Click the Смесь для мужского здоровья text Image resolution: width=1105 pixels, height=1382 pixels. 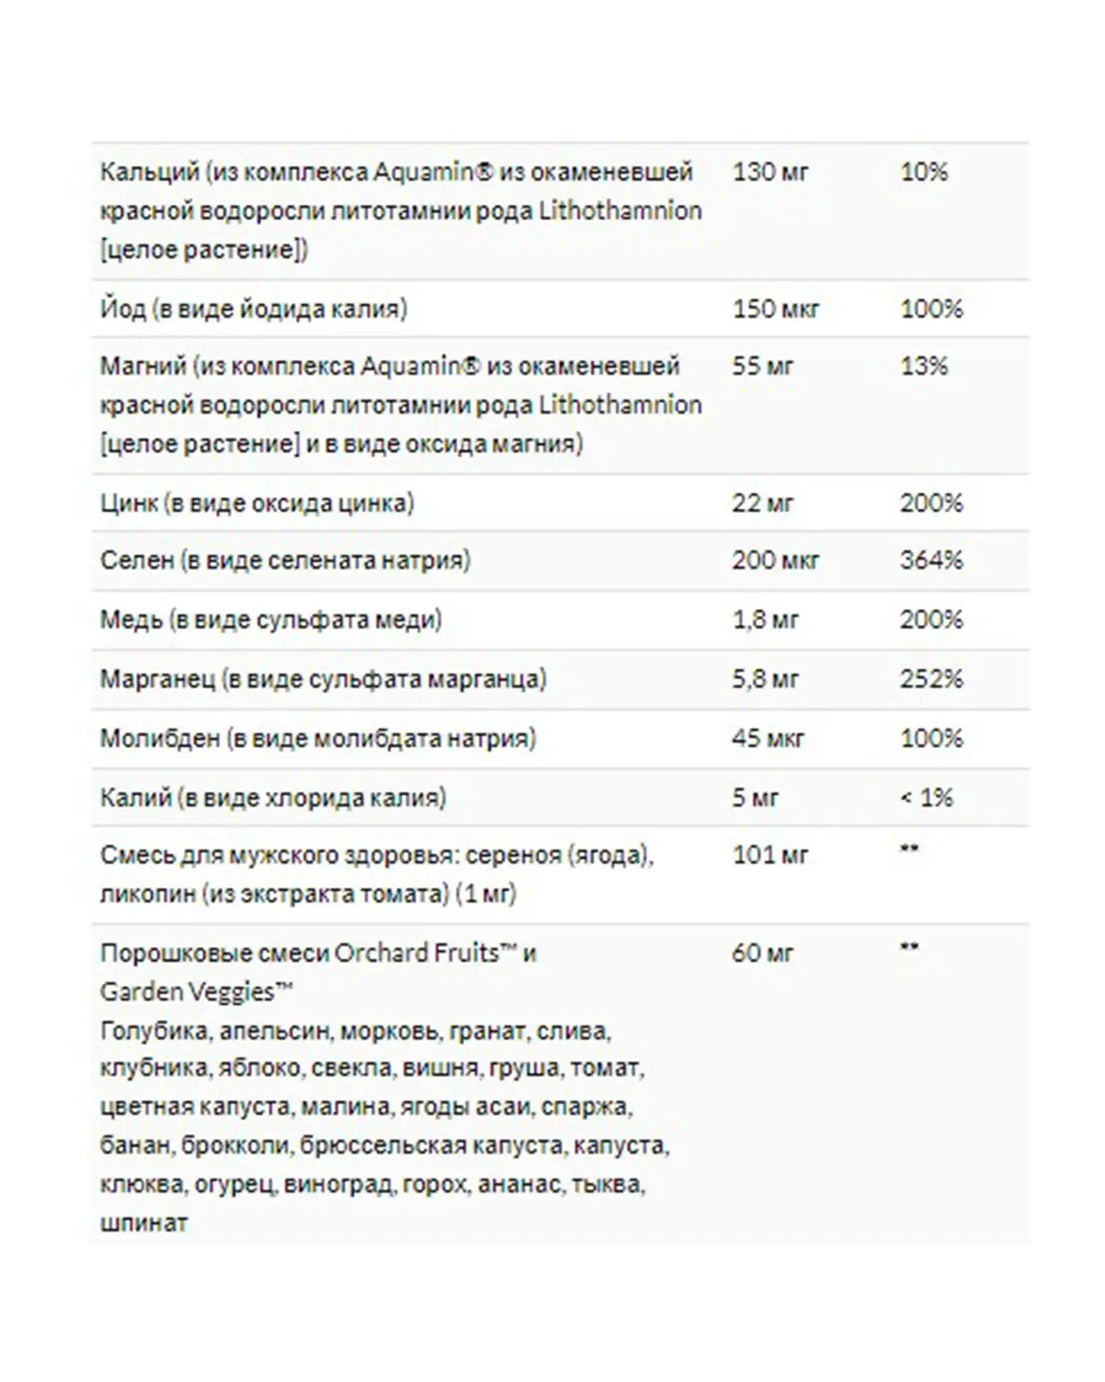[x=377, y=874]
